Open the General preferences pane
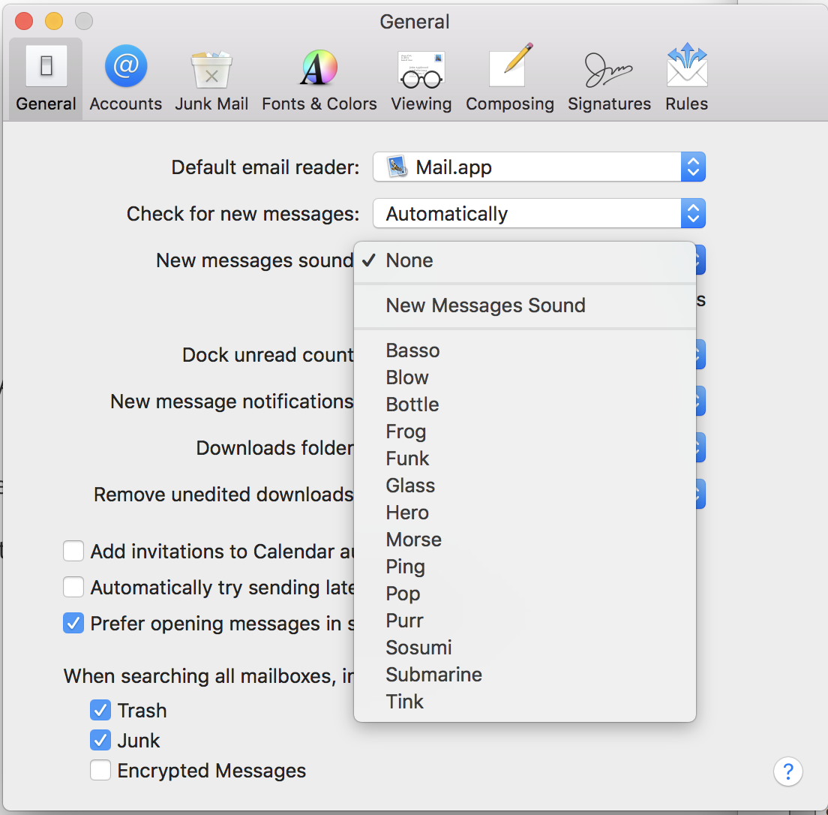This screenshot has width=828, height=815. click(x=46, y=78)
